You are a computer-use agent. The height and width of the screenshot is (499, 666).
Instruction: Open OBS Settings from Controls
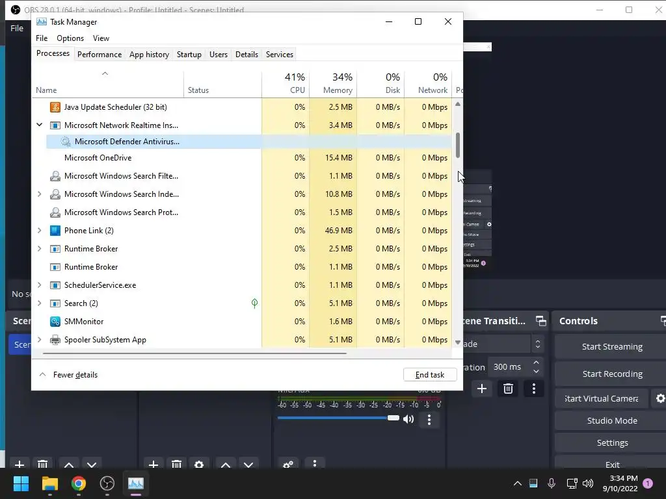(x=612, y=442)
